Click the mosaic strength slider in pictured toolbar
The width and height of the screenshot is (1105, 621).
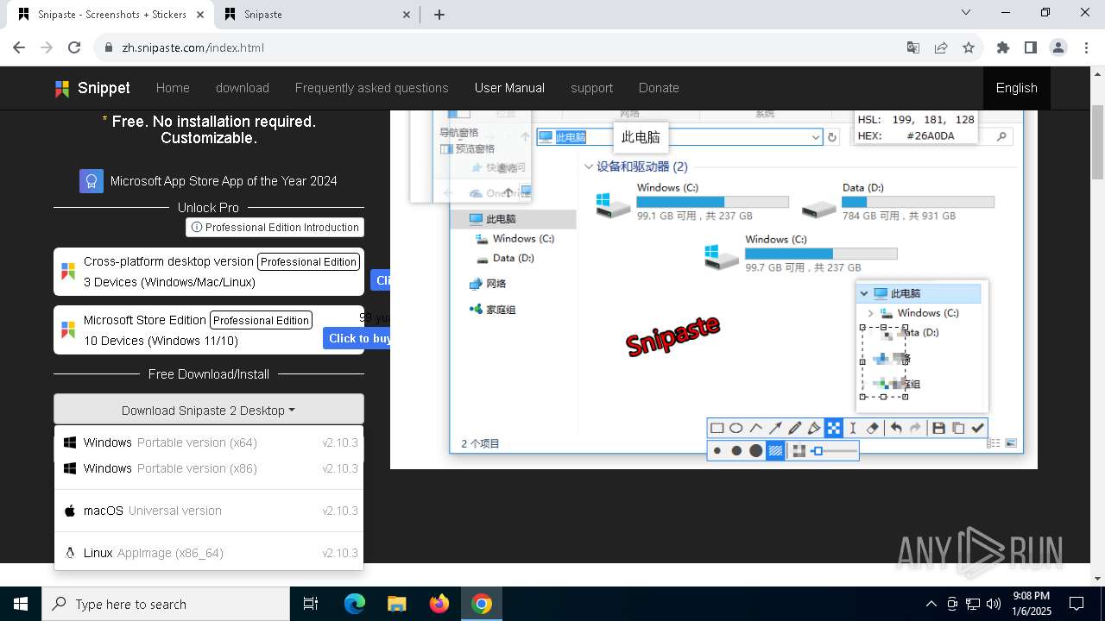click(x=834, y=451)
